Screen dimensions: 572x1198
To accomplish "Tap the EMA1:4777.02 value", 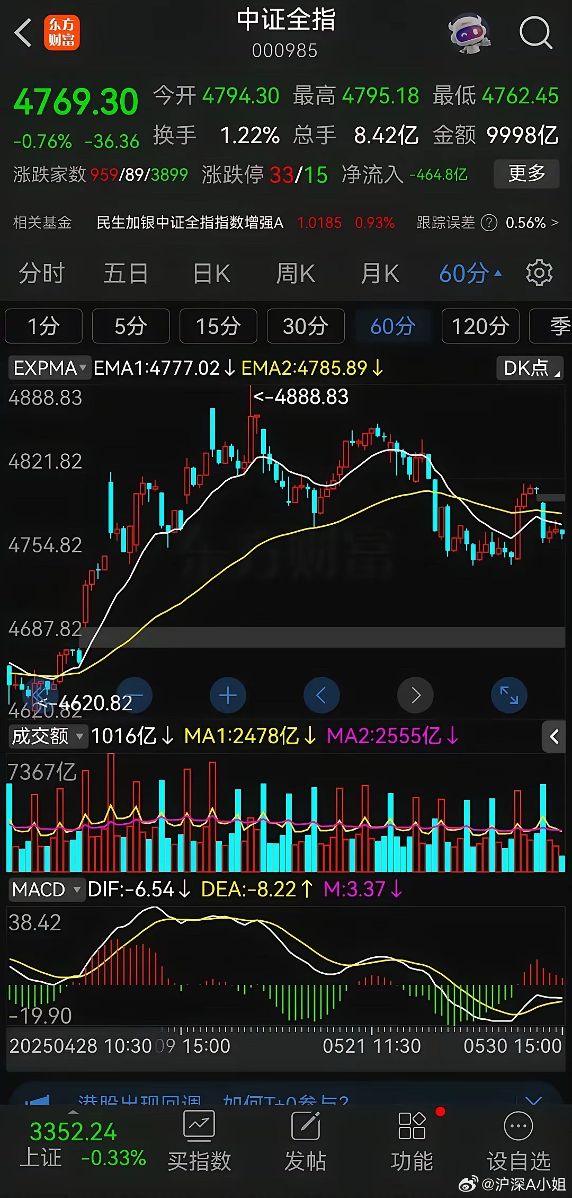I will (164, 367).
